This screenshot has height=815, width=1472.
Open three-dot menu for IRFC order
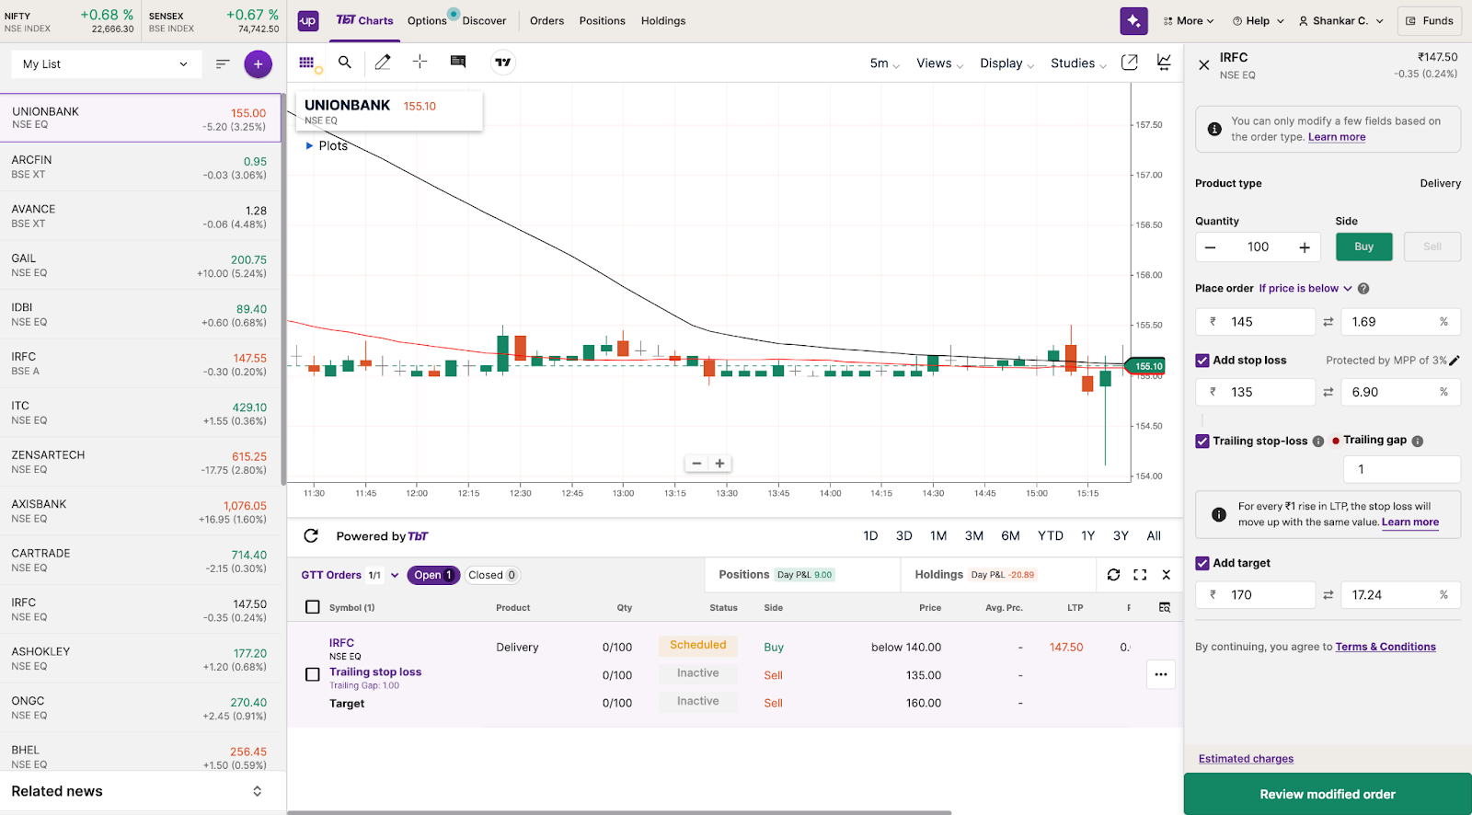pos(1161,674)
